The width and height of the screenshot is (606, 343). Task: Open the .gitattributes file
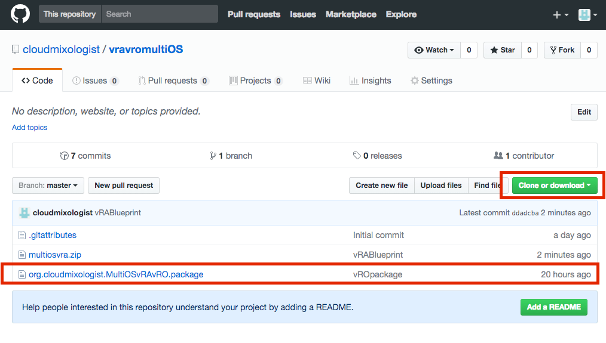(x=53, y=235)
